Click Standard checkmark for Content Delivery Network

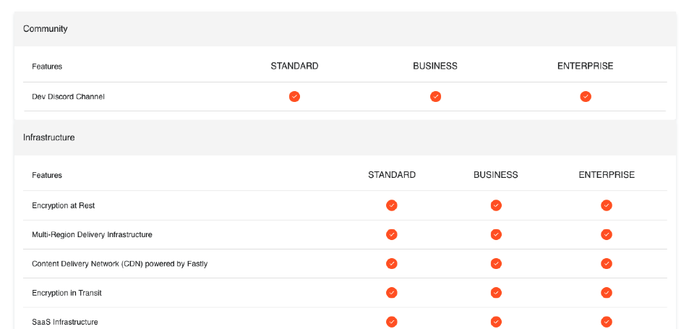point(392,263)
